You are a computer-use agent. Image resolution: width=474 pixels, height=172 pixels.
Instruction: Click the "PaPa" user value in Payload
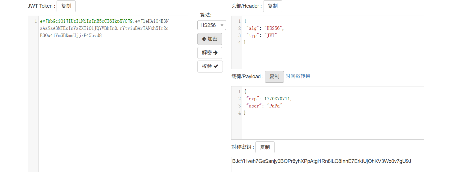tap(274, 106)
